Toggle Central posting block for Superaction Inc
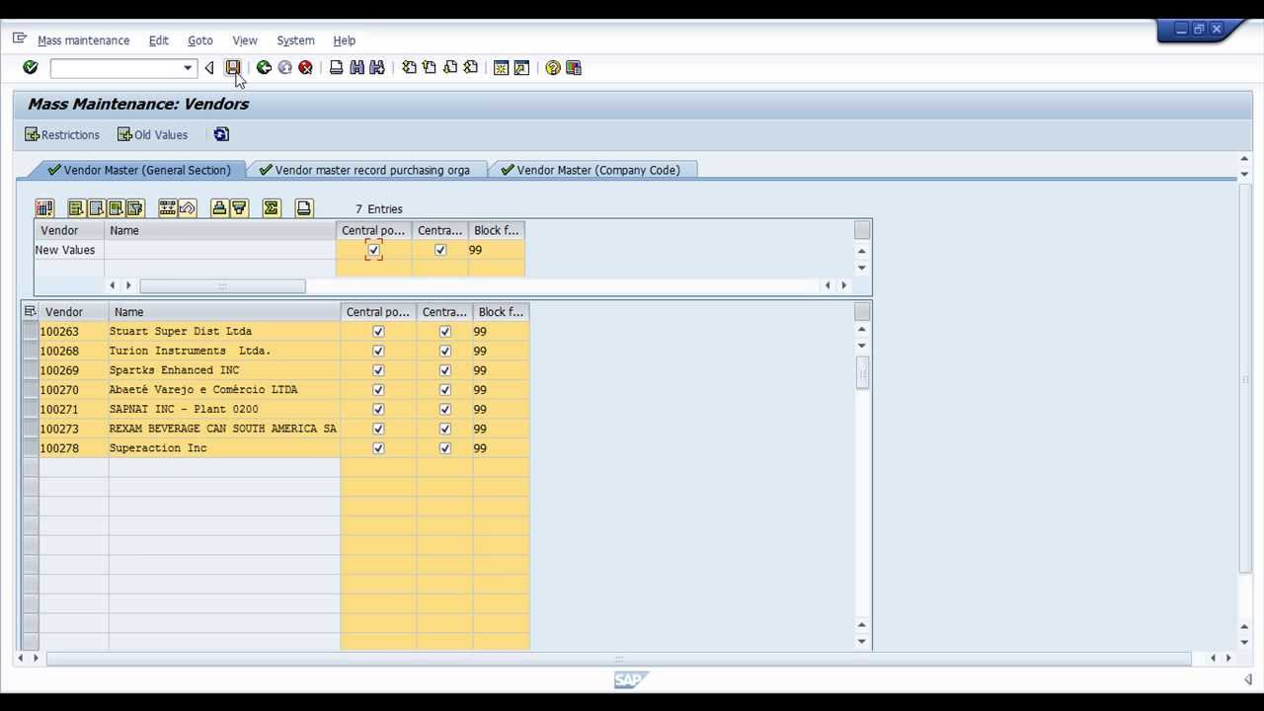1264x711 pixels. [378, 448]
